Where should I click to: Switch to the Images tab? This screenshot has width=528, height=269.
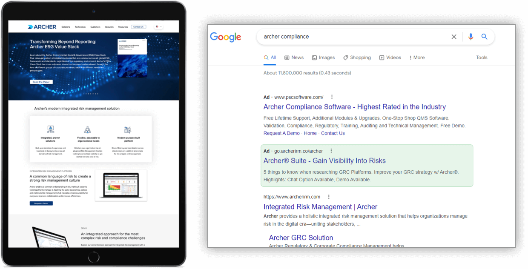[323, 57]
